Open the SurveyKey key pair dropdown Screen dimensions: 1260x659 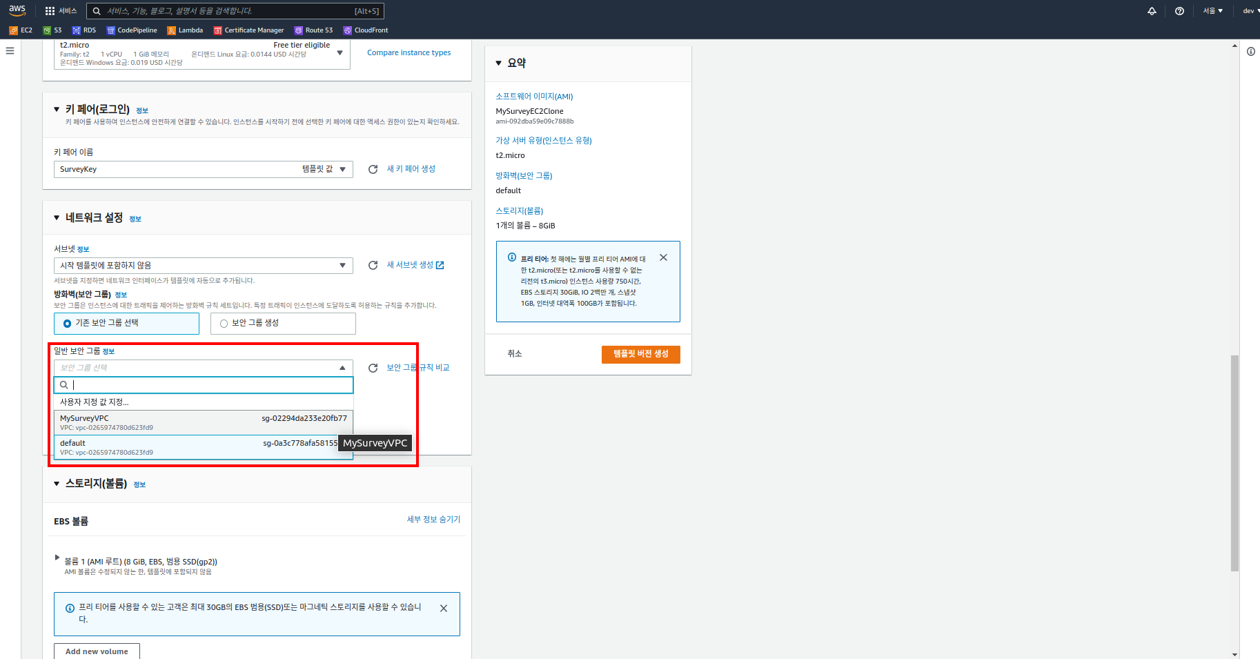204,169
